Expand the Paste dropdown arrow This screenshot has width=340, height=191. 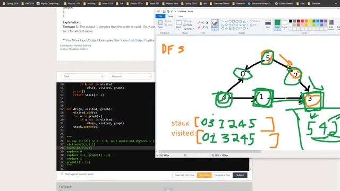click(x=160, y=29)
